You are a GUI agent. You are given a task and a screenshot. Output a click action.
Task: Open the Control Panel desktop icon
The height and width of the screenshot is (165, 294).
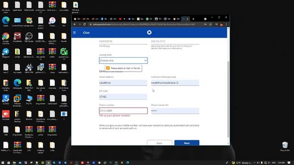coord(17,22)
